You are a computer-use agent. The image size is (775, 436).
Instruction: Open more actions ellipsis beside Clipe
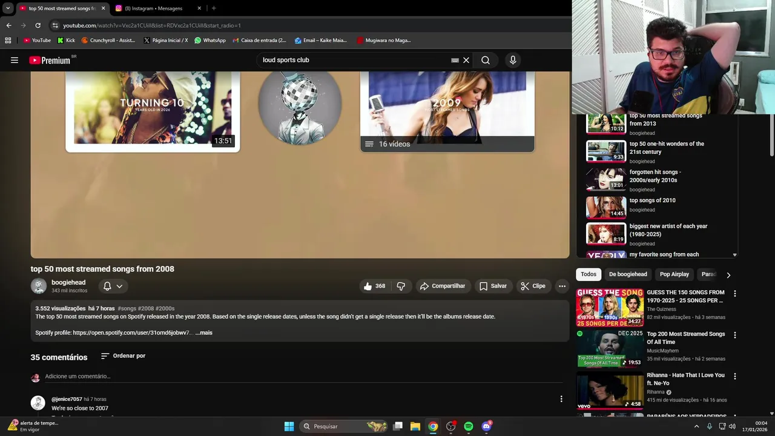562,286
